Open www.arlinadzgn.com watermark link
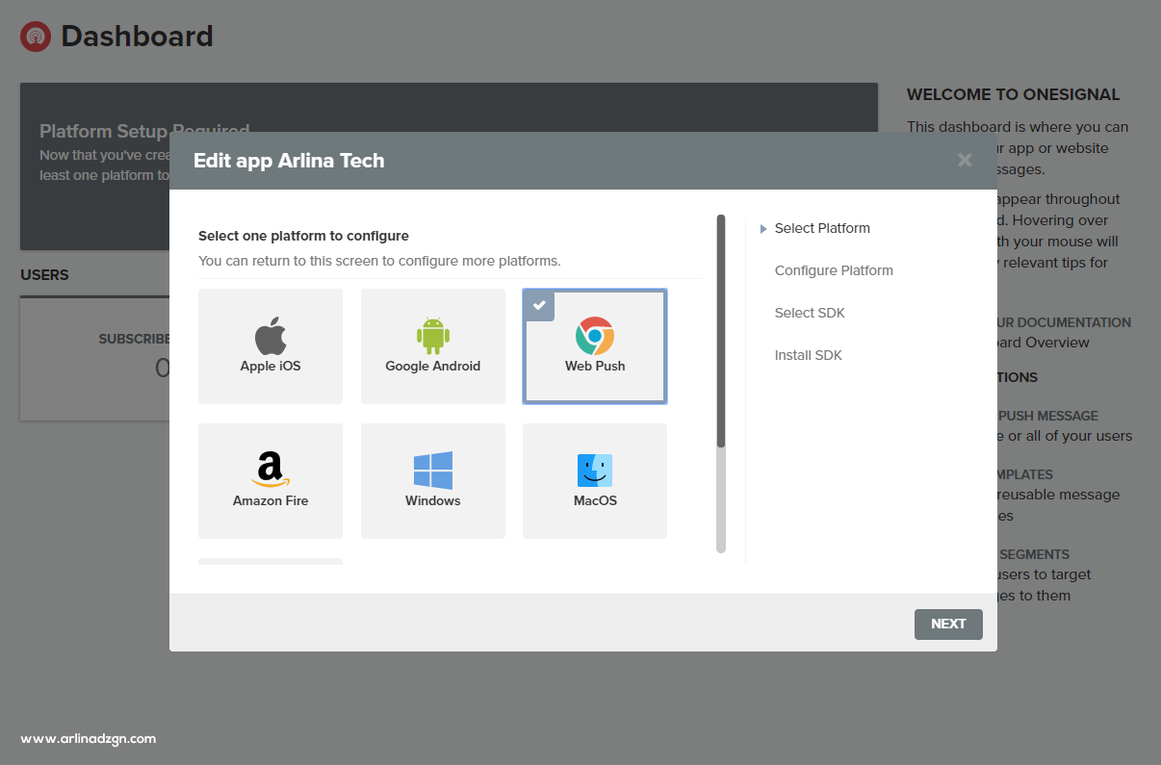This screenshot has width=1161, height=765. (x=89, y=739)
